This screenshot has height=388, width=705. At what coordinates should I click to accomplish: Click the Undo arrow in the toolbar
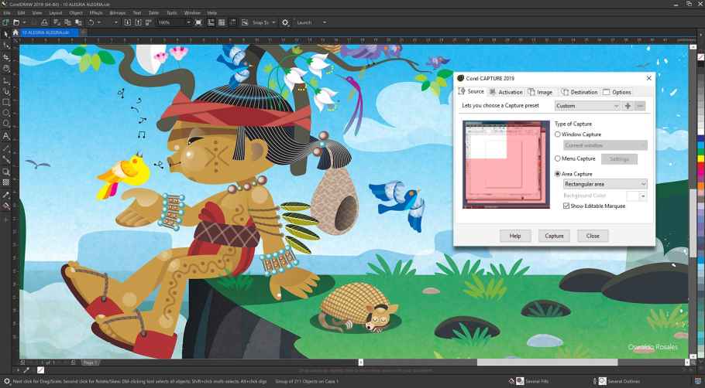tap(91, 22)
